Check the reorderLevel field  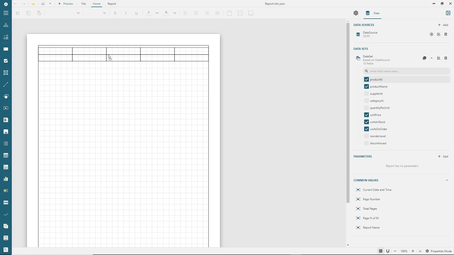click(366, 136)
